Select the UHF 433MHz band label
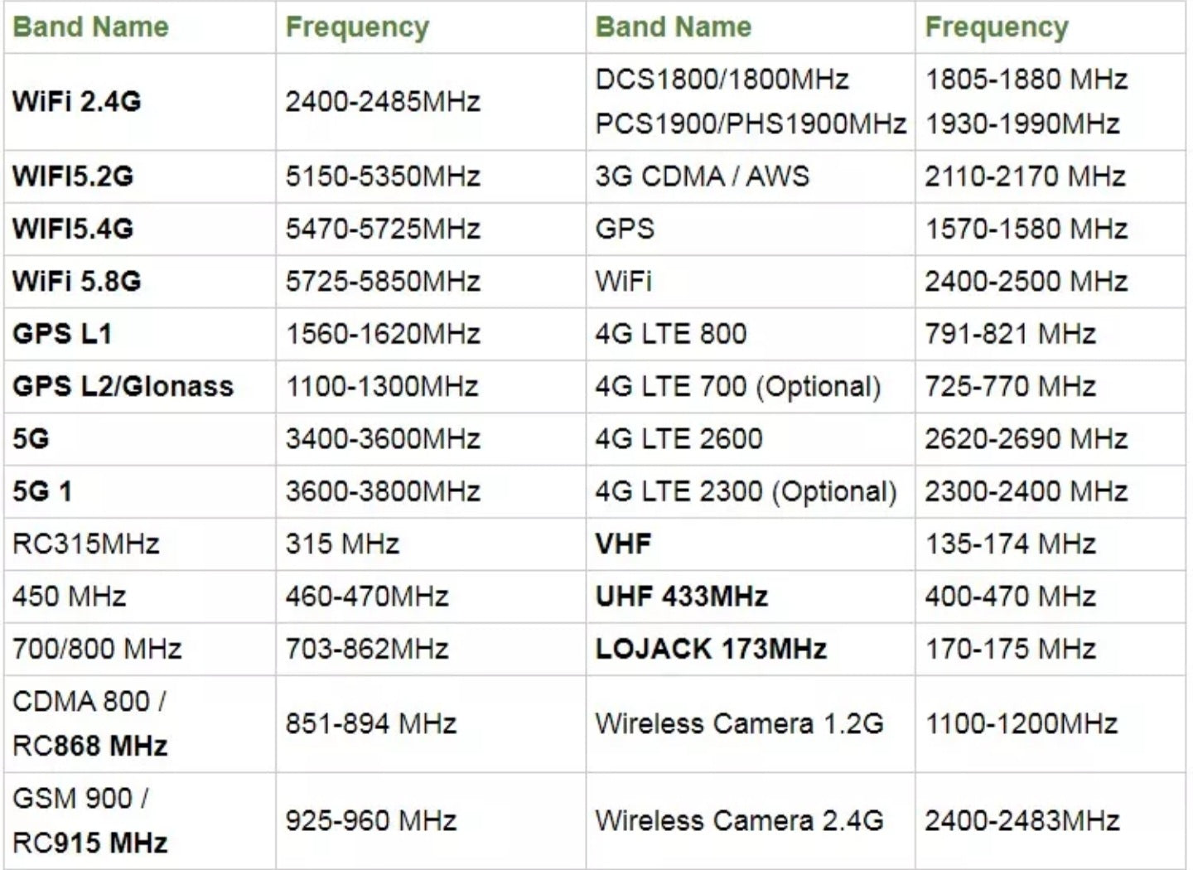This screenshot has width=1193, height=870. coord(681,597)
